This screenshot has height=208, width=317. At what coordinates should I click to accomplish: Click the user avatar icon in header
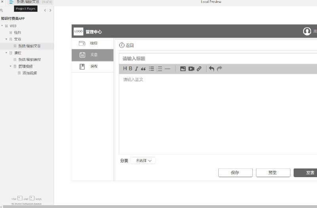(307, 31)
